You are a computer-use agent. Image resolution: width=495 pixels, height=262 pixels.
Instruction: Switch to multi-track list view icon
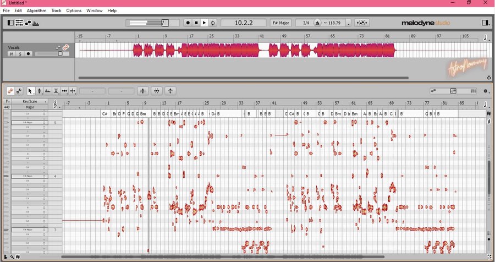(473, 91)
